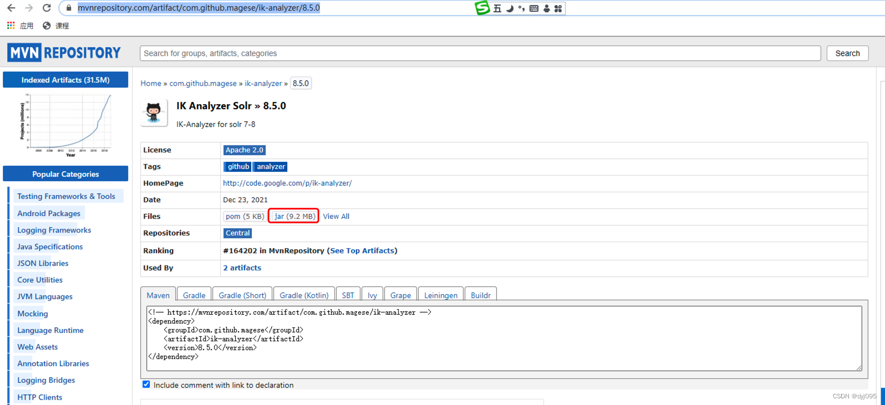Switch to the Gradle tab
885x405 pixels.
(x=194, y=295)
